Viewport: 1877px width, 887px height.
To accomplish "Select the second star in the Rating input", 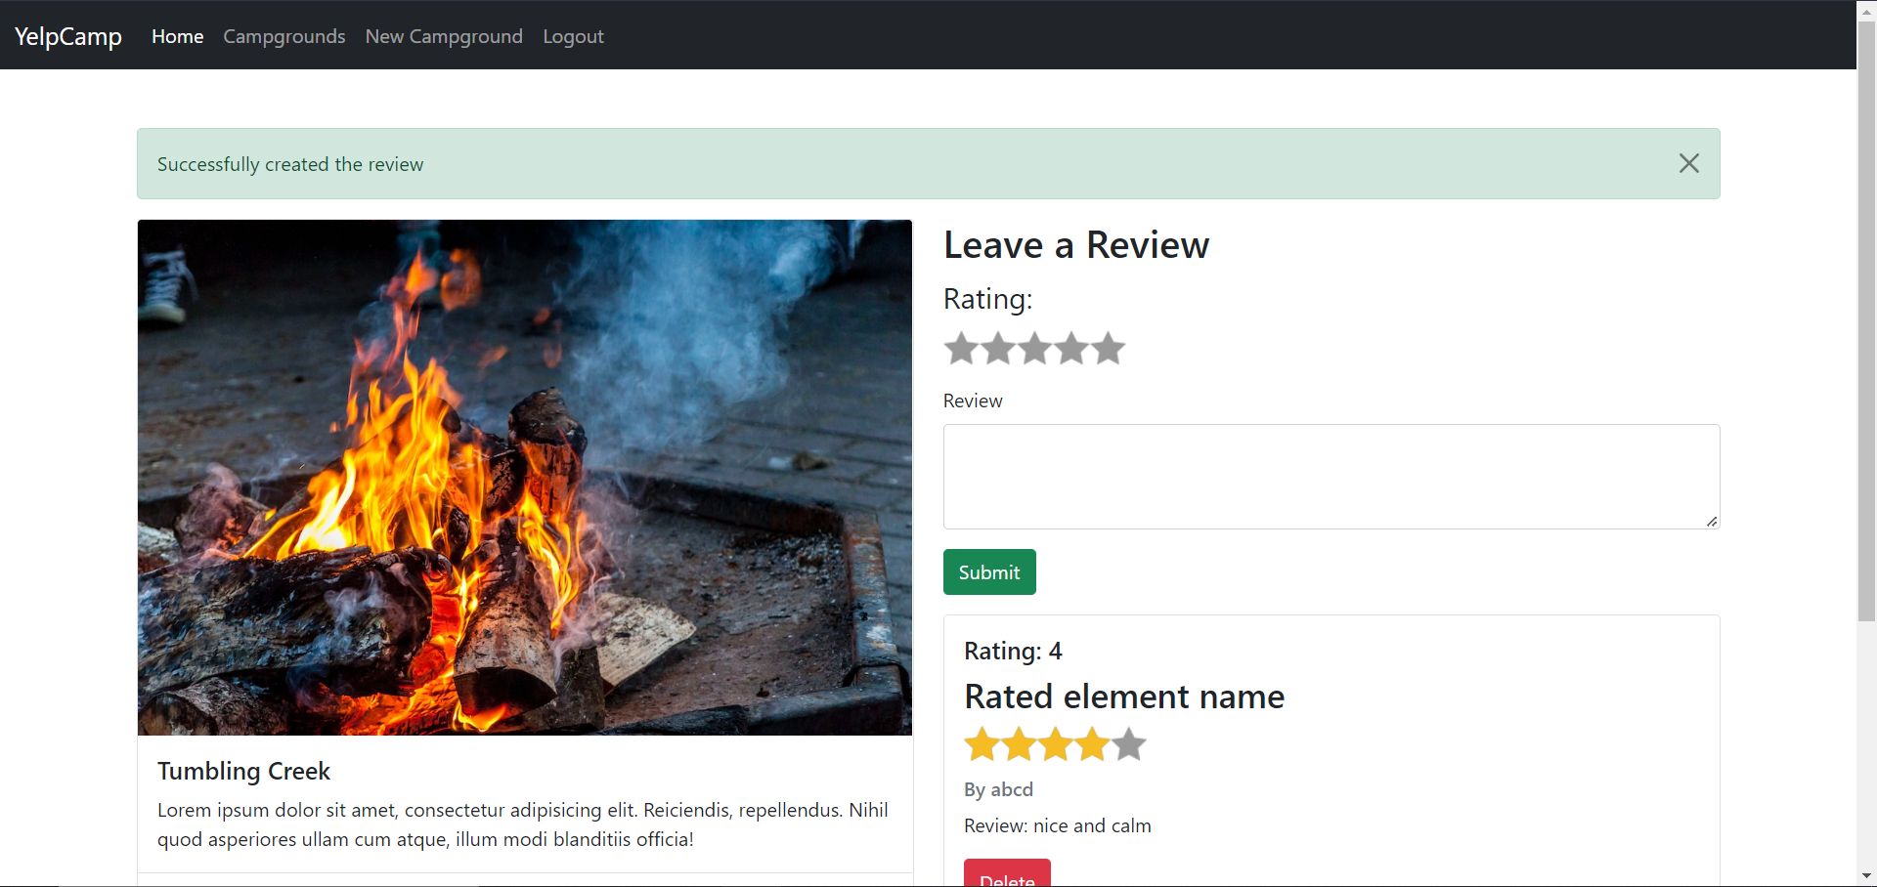I will (998, 349).
